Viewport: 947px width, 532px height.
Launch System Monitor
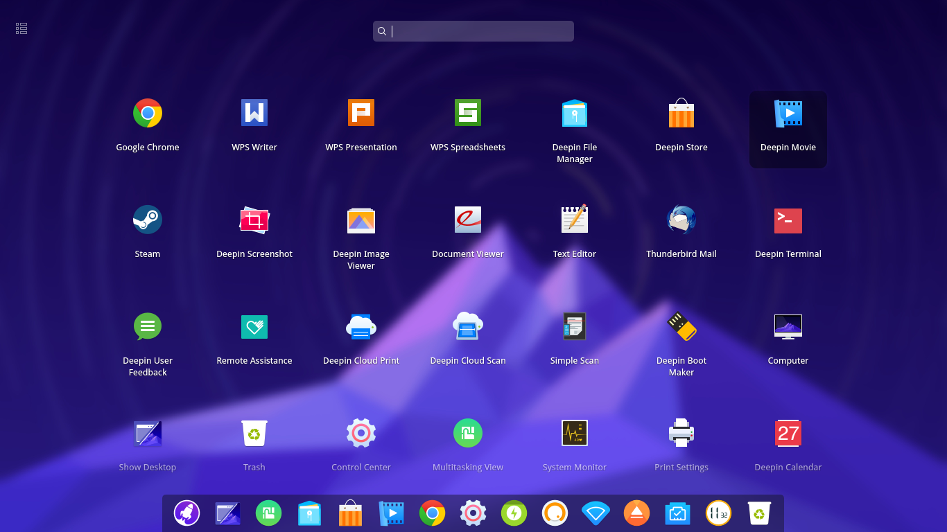574,433
